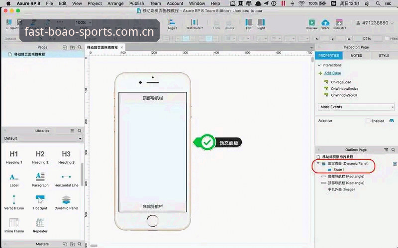Viewport: 398px width, 248px height.
Task: Click the add page icon in Pages panel
Action: [x=65, y=47]
